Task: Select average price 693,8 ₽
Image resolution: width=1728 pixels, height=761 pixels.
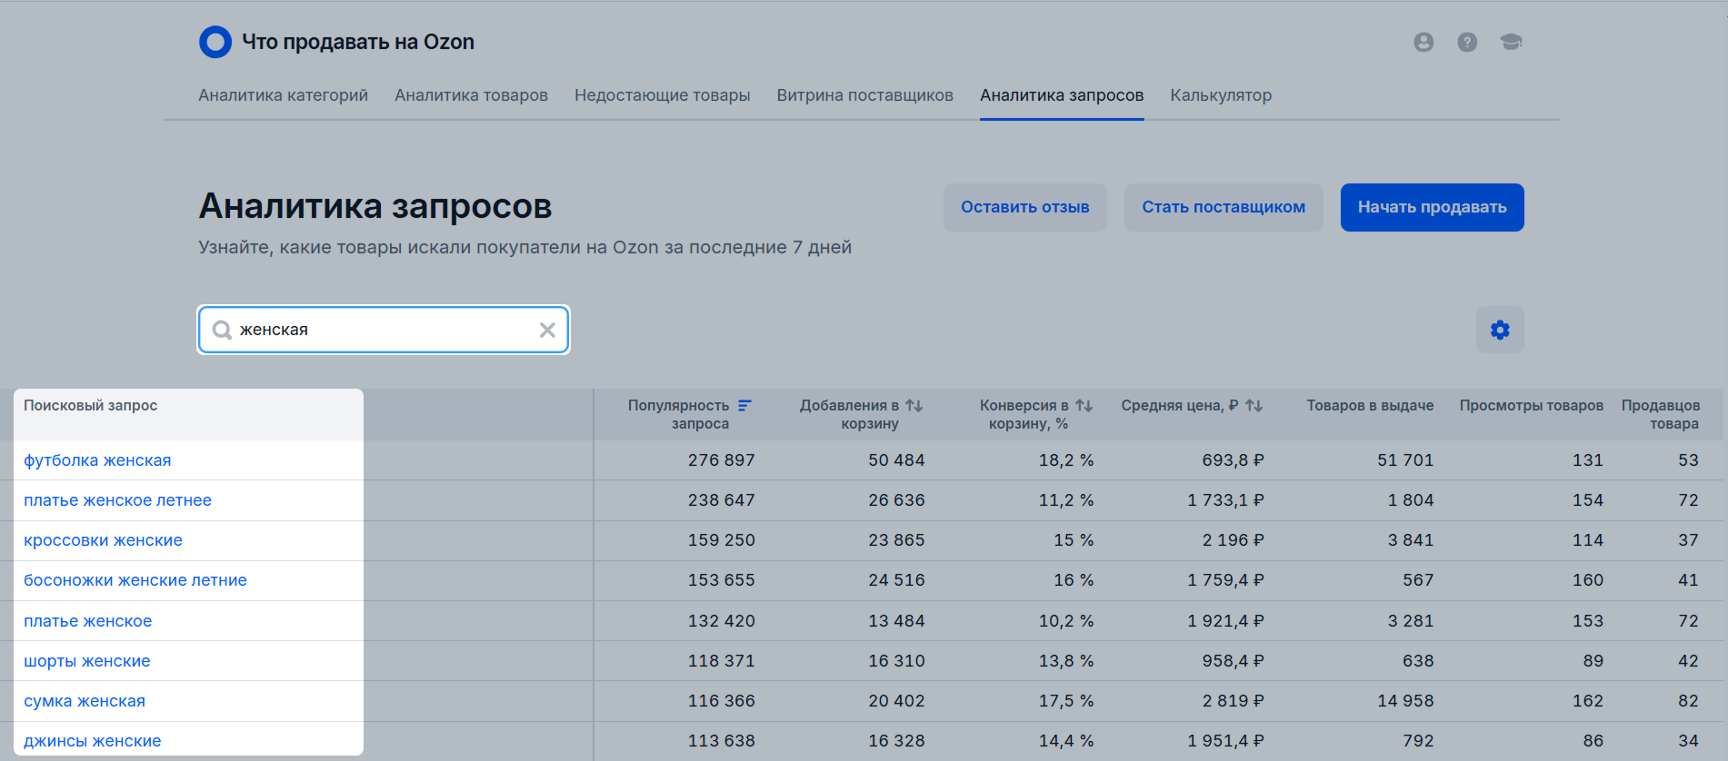Action: pyautogui.click(x=1233, y=460)
